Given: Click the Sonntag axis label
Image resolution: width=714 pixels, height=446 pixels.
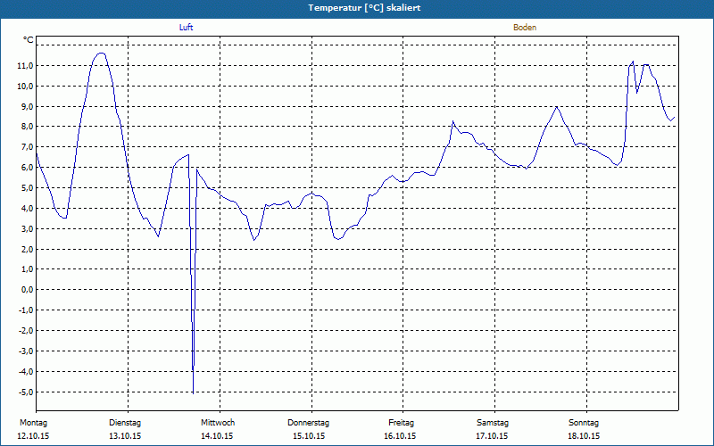Looking at the screenshot, I should coord(584,423).
